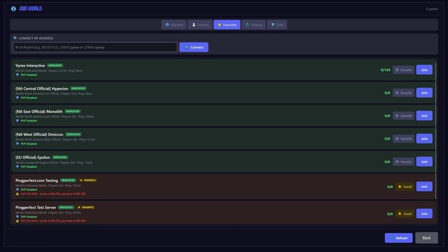Select the Pingperfect Test Server name
448x252 pixels.
coord(36,207)
